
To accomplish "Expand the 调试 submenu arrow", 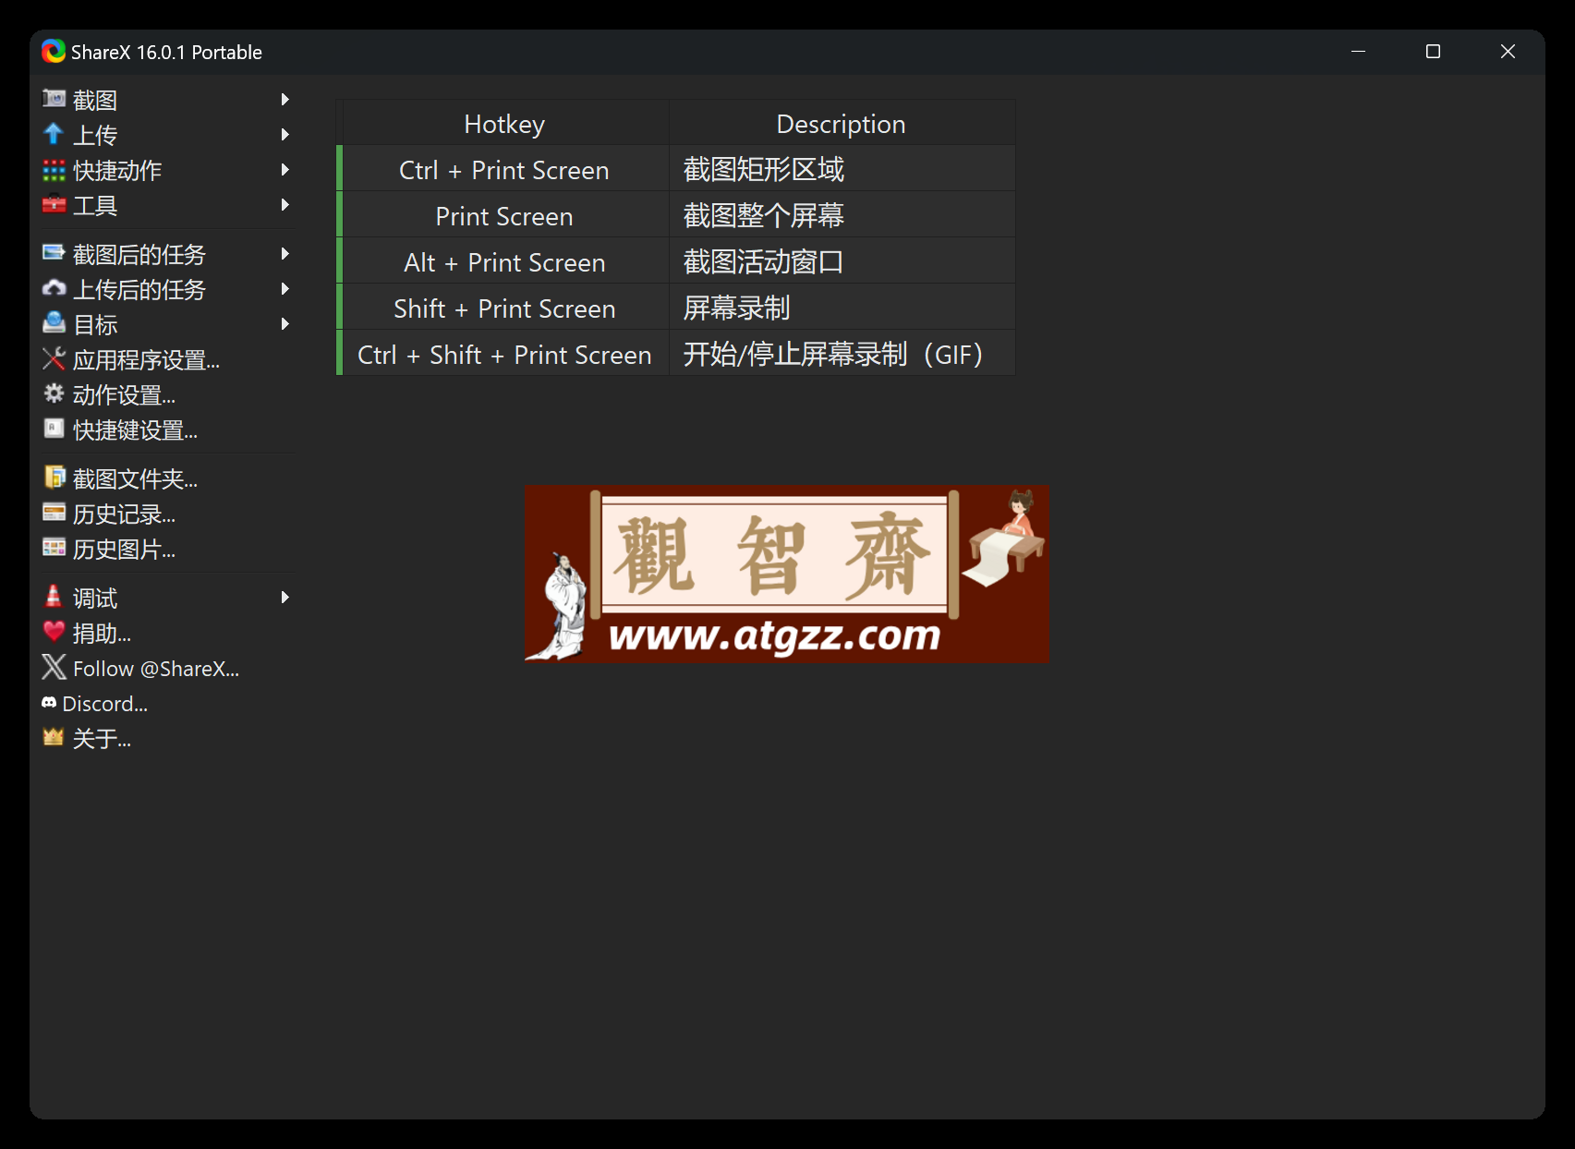I will [x=285, y=598].
